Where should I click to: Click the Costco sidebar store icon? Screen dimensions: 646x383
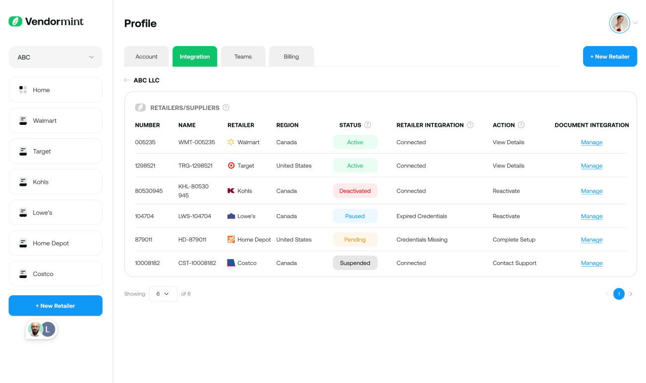(x=23, y=274)
